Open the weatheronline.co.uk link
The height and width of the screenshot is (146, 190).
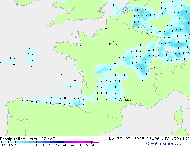pos(165,143)
